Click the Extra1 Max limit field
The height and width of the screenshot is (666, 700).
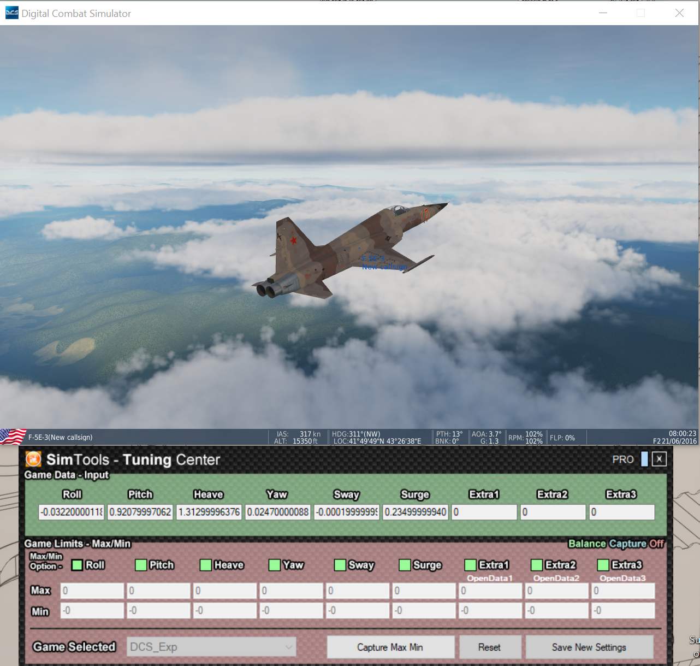[490, 591]
